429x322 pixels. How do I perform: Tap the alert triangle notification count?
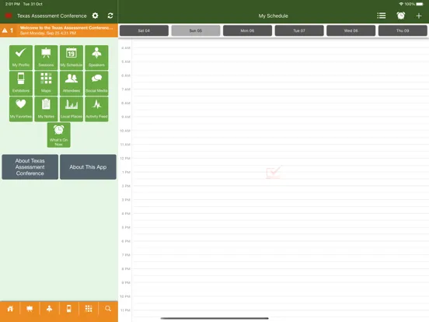click(x=8, y=30)
